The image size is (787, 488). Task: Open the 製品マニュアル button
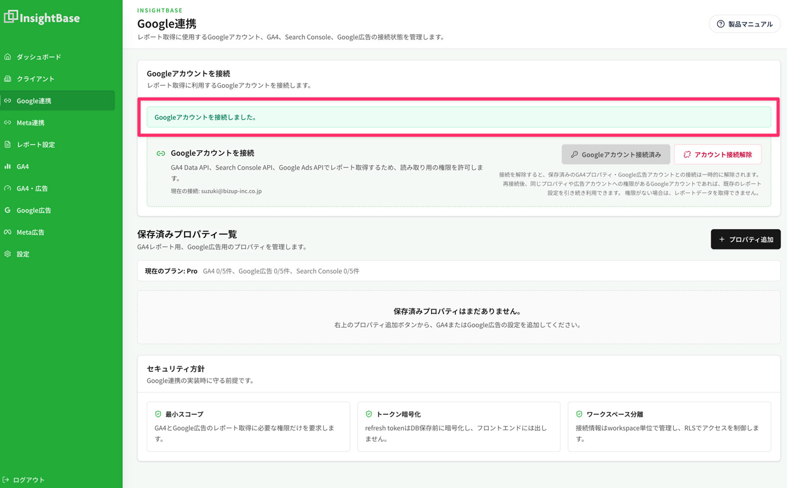[x=744, y=24]
